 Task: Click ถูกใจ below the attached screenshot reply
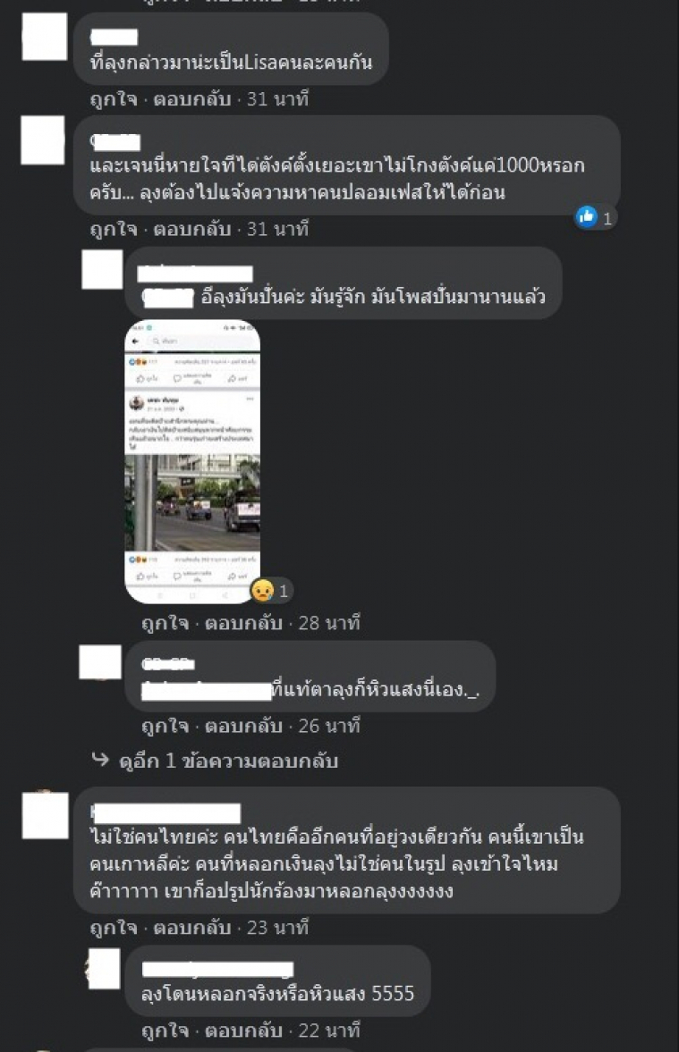tap(166, 623)
